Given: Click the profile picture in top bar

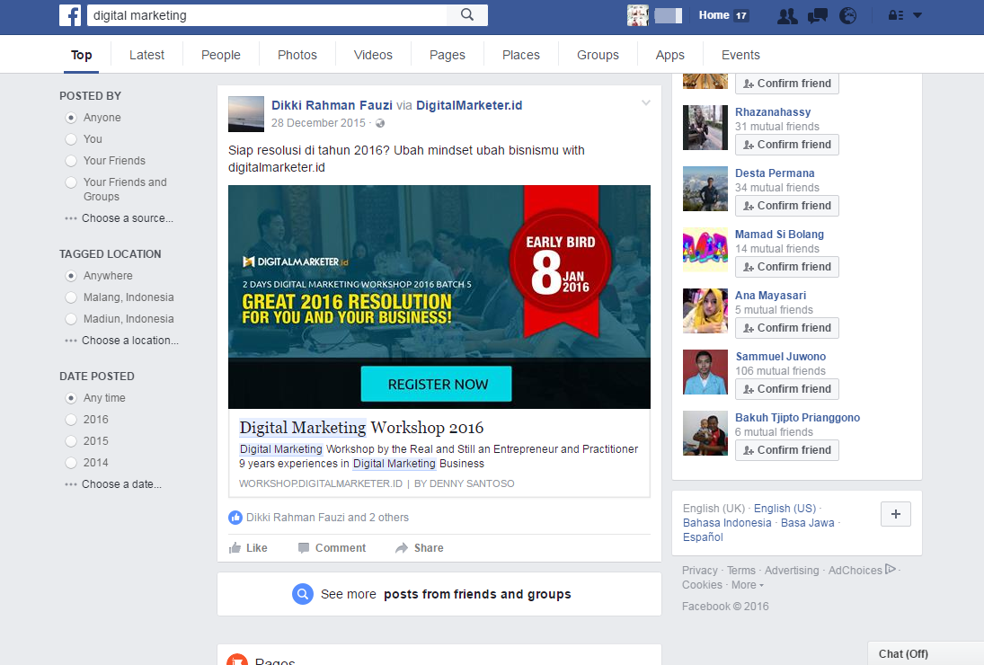Looking at the screenshot, I should 638,15.
